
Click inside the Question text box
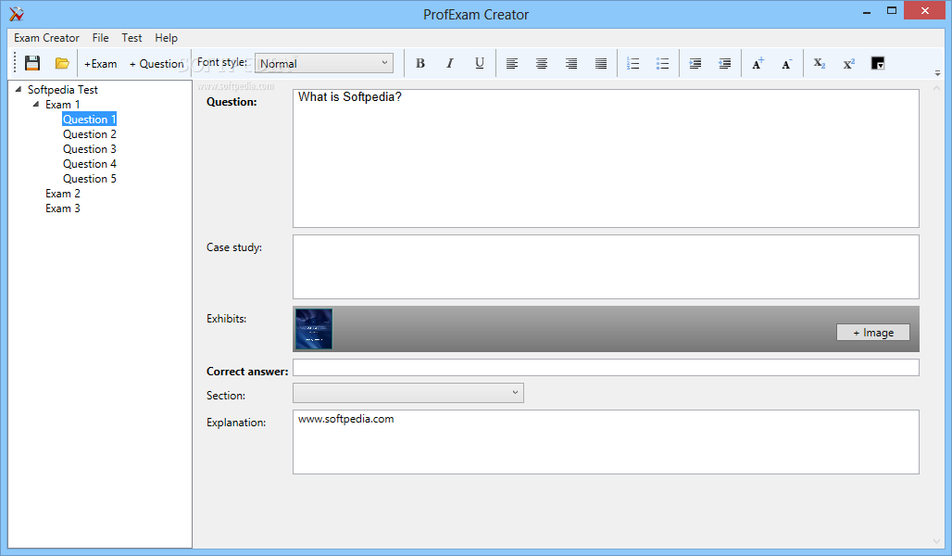(606, 158)
